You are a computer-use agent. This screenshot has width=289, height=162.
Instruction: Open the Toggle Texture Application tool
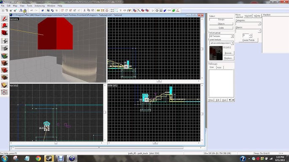[4, 56]
